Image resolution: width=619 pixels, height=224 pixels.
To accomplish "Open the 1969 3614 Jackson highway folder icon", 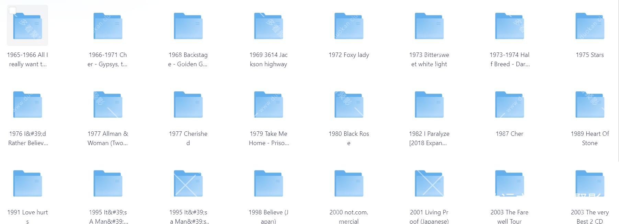I will [x=268, y=26].
